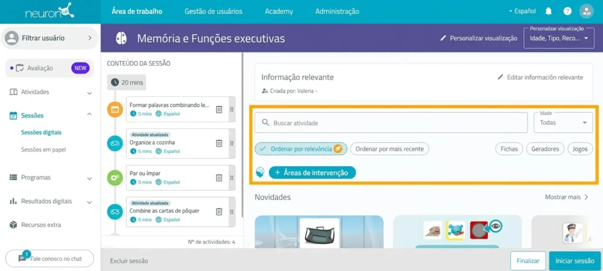
Task: Toggle the Fichas filter chip
Action: tap(509, 149)
